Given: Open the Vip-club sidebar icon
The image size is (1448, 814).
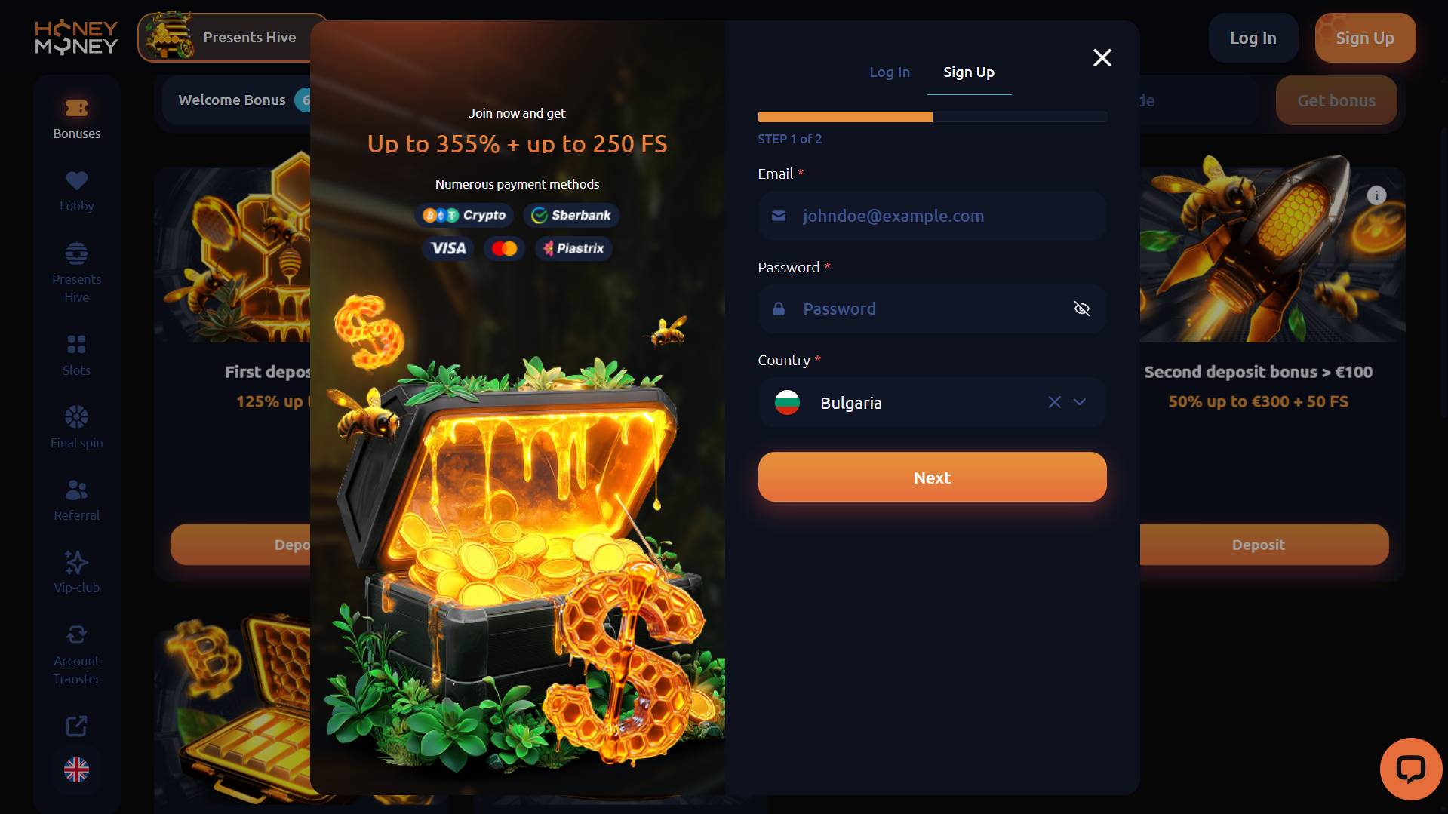Looking at the screenshot, I should coord(76,562).
